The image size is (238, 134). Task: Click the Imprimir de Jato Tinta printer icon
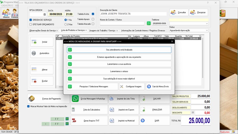(x=112, y=99)
